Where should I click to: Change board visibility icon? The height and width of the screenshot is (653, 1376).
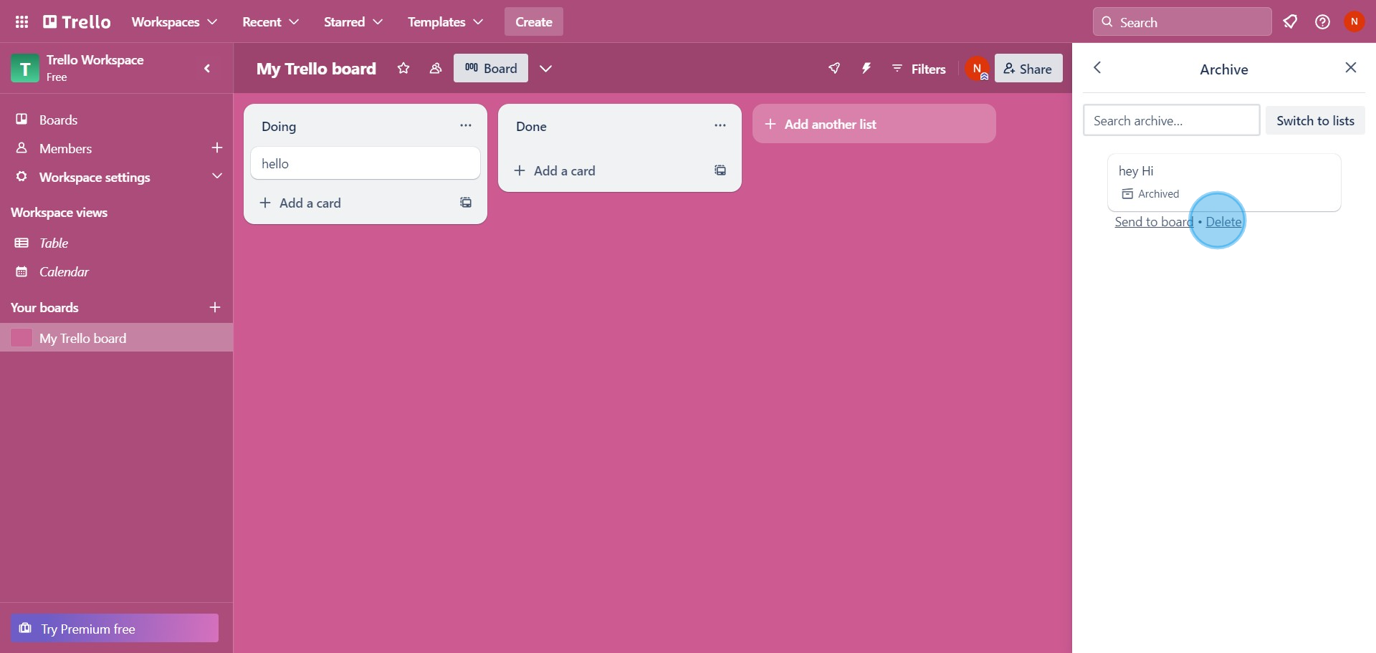pos(435,68)
